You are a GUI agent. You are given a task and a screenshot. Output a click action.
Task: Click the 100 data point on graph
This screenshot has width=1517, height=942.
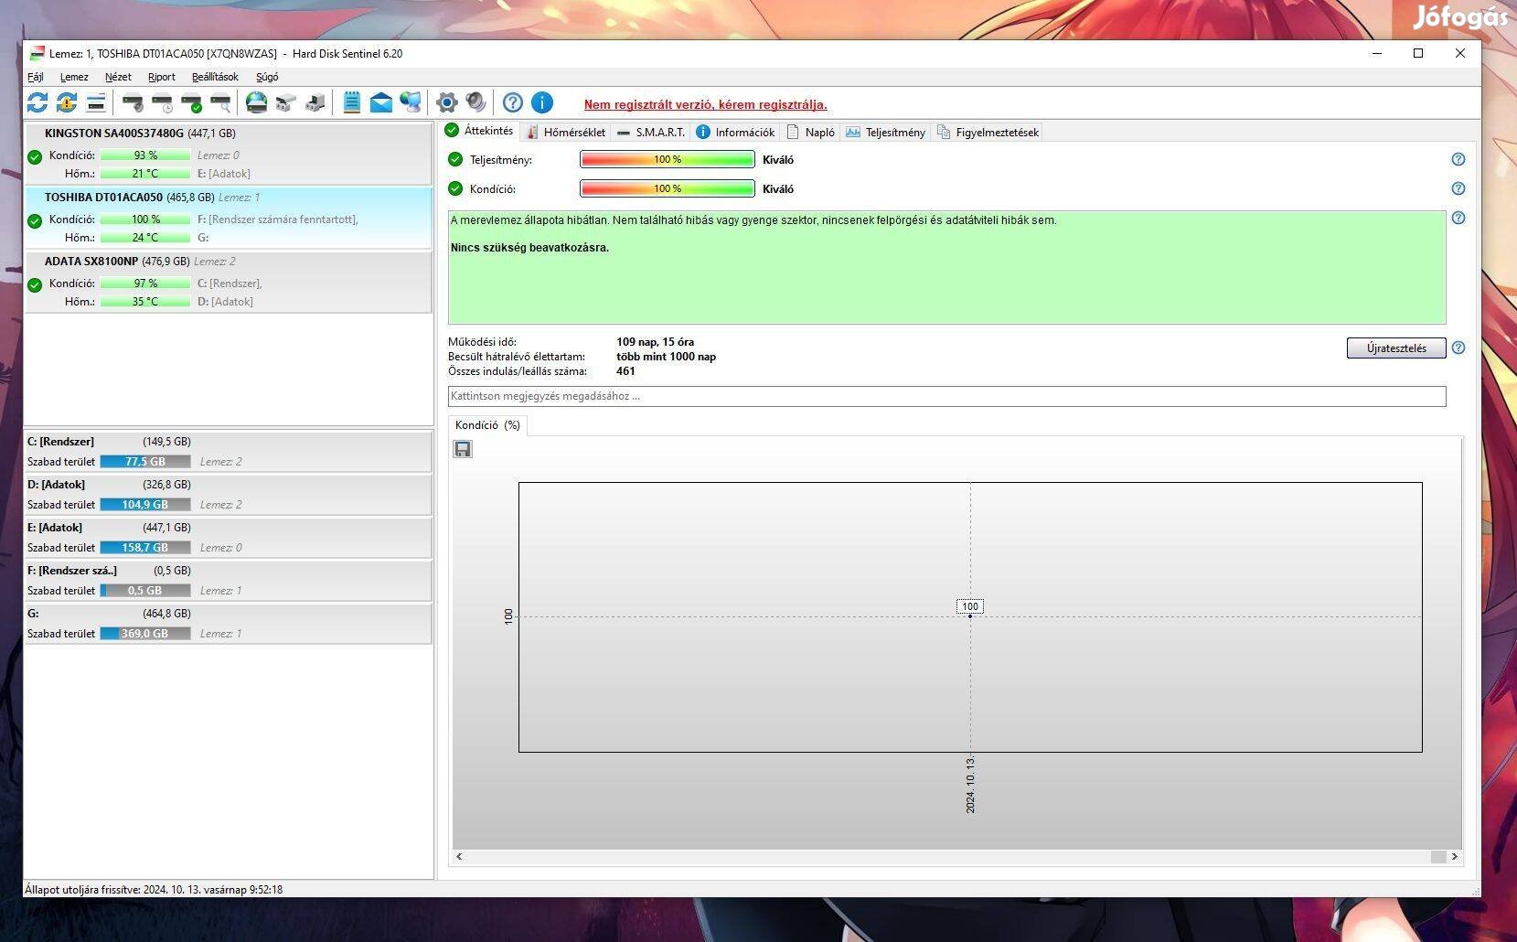click(x=970, y=616)
